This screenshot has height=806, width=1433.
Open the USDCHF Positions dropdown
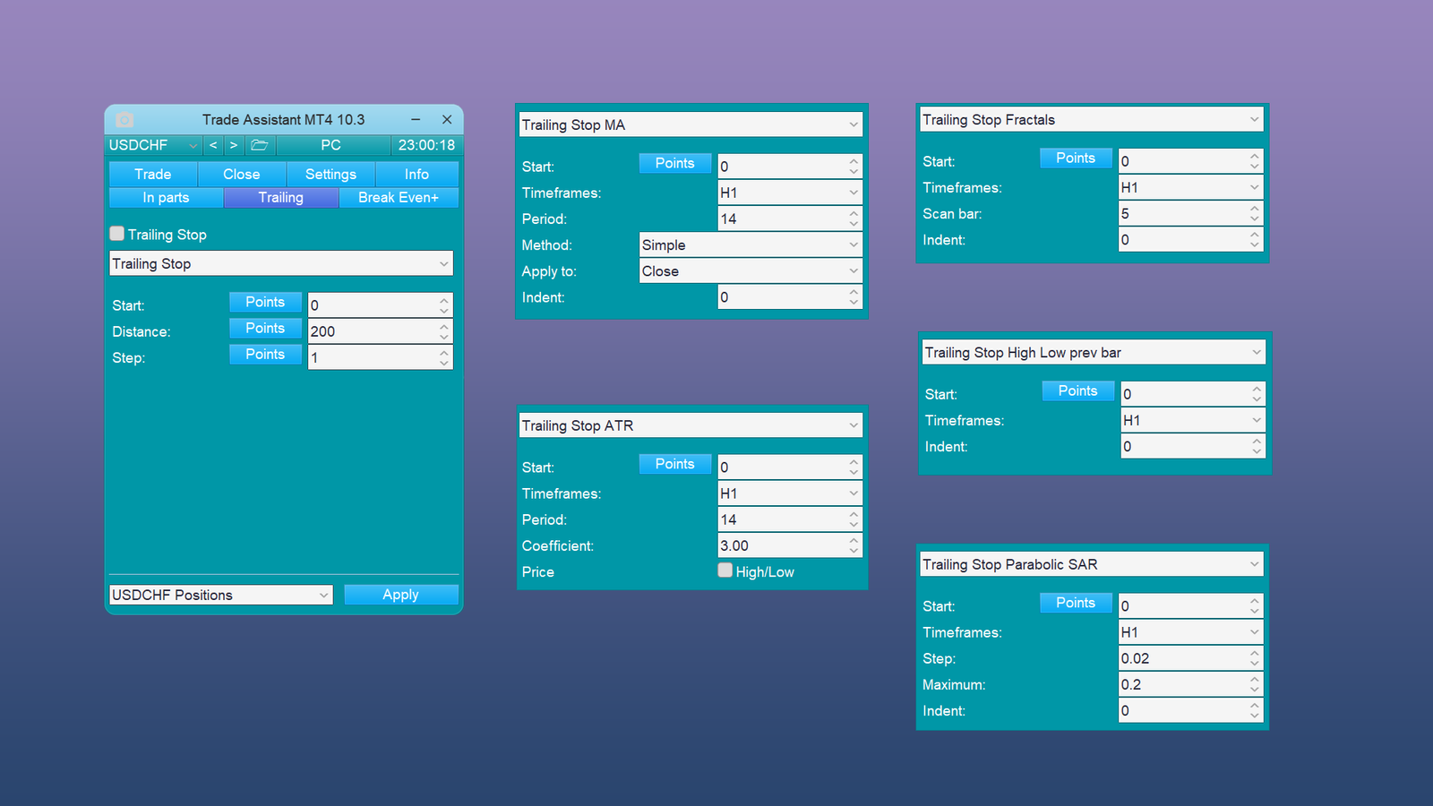click(x=221, y=595)
